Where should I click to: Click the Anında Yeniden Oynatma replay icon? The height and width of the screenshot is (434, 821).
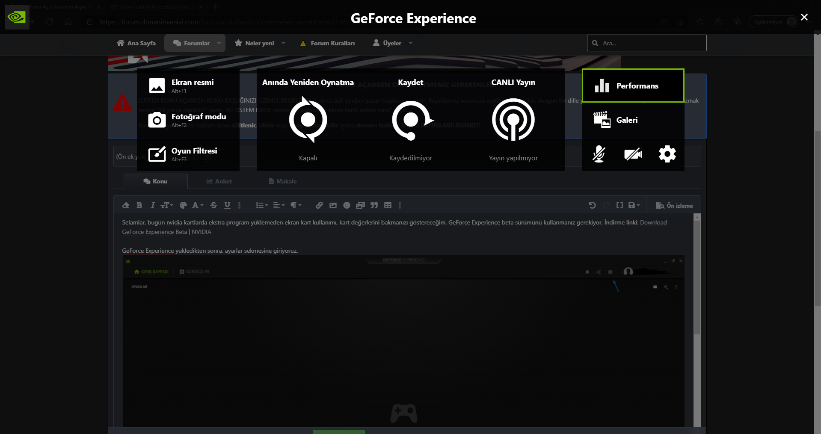point(308,120)
